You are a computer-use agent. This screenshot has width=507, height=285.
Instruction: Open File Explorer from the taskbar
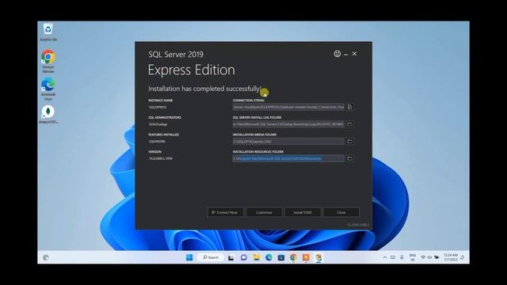[257, 257]
